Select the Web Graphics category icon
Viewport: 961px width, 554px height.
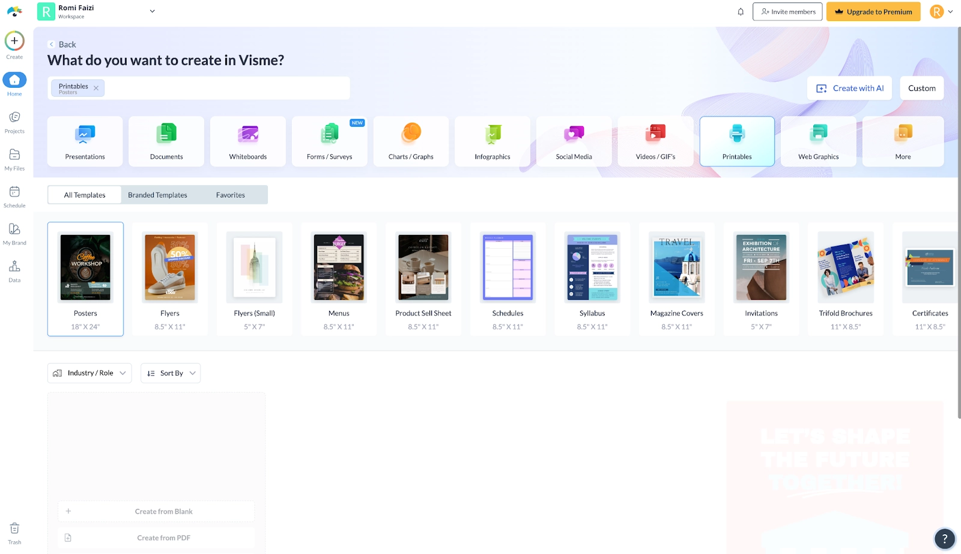click(x=818, y=141)
